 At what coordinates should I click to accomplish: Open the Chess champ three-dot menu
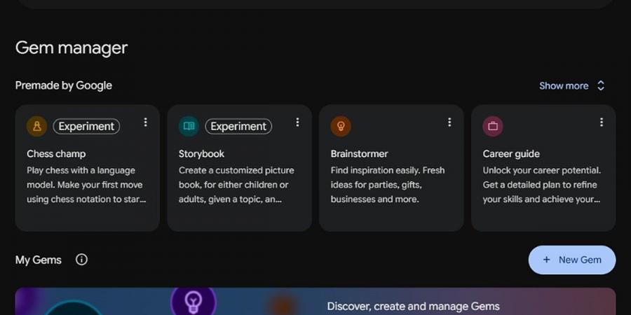145,122
